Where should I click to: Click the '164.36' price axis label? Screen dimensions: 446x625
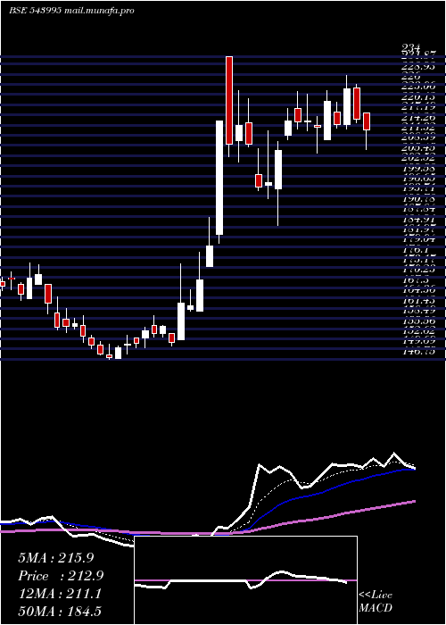(x=420, y=291)
